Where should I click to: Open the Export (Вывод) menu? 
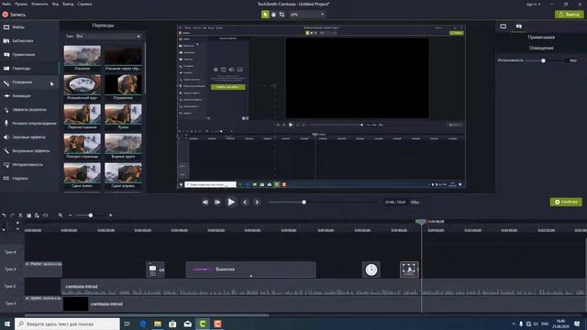pos(68,4)
